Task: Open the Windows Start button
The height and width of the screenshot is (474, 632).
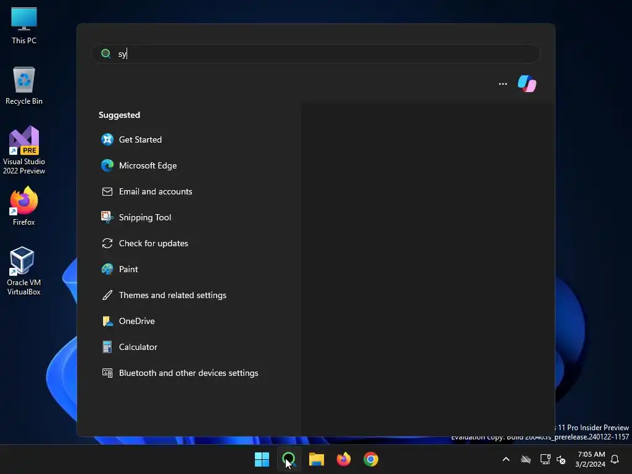Action: pyautogui.click(x=262, y=459)
